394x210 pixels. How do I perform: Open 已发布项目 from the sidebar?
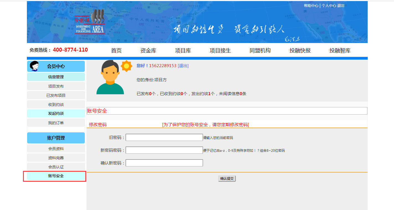pos(56,95)
